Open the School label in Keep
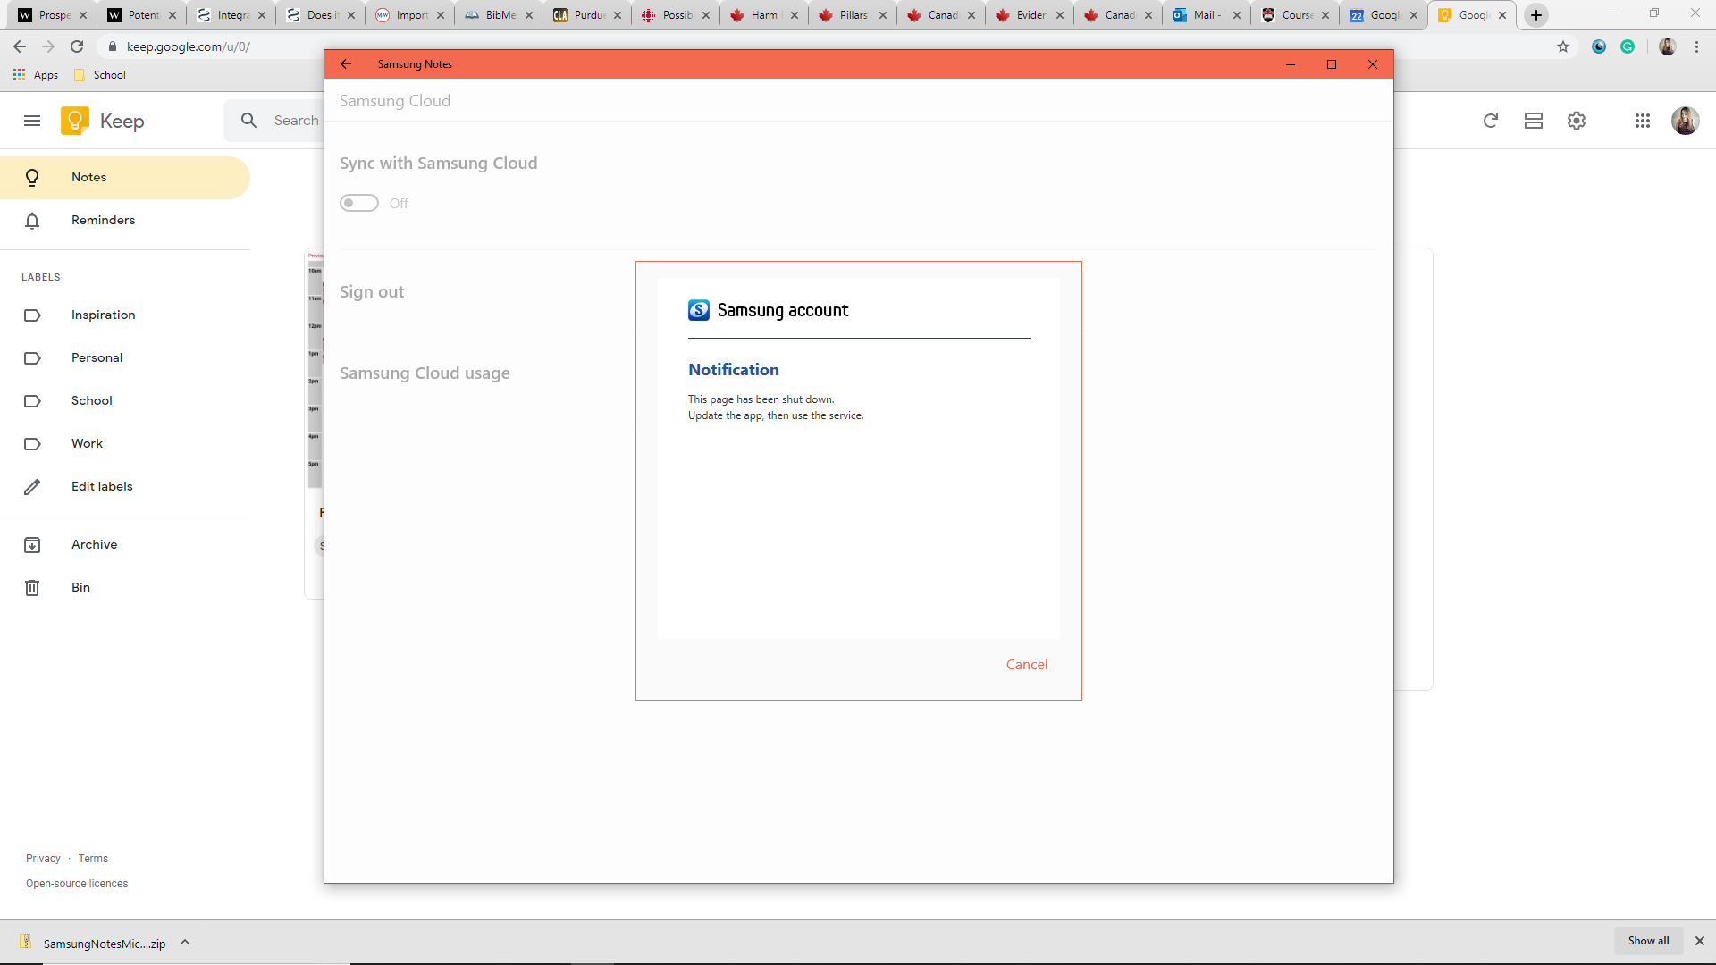The width and height of the screenshot is (1716, 965). pos(125,400)
